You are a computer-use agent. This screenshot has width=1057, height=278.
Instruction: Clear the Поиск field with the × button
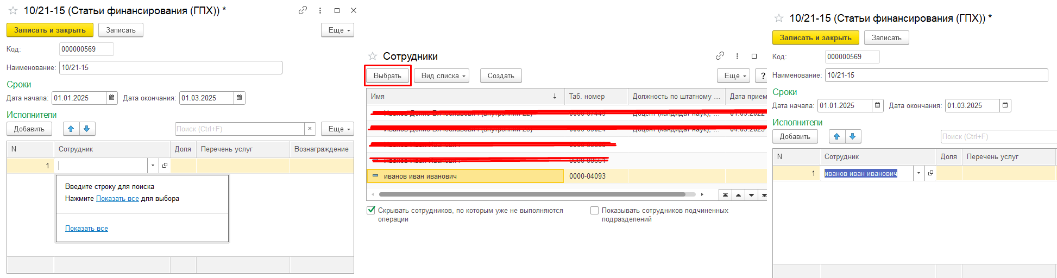(310, 129)
